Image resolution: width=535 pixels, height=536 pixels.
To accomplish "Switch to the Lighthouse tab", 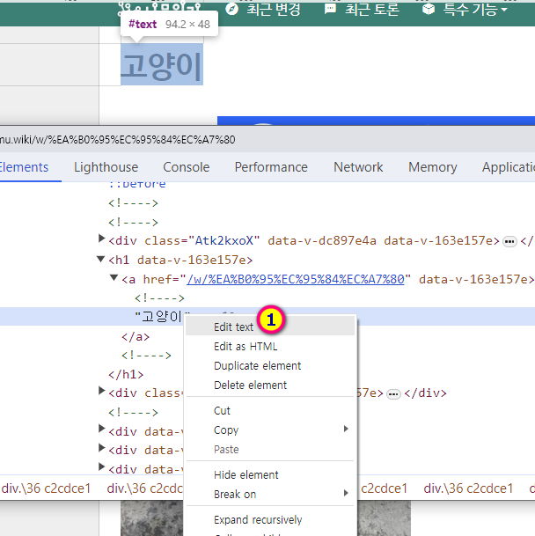I will [106, 167].
